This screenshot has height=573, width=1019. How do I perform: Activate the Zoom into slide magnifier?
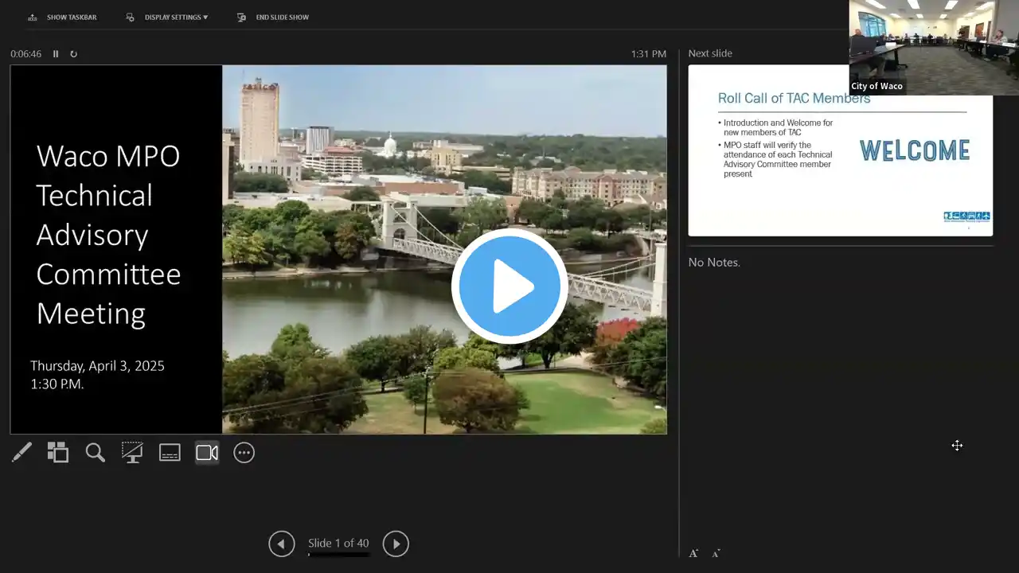[96, 453]
